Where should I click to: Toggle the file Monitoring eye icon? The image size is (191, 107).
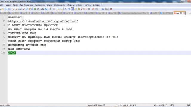click(x=89, y=9)
